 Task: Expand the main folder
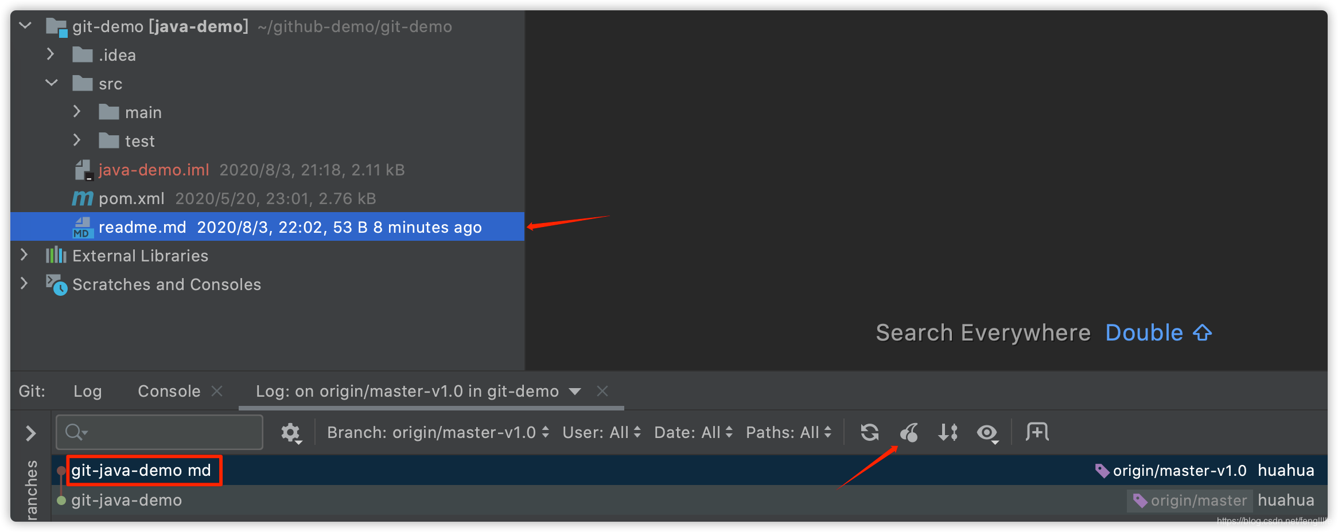tap(77, 112)
